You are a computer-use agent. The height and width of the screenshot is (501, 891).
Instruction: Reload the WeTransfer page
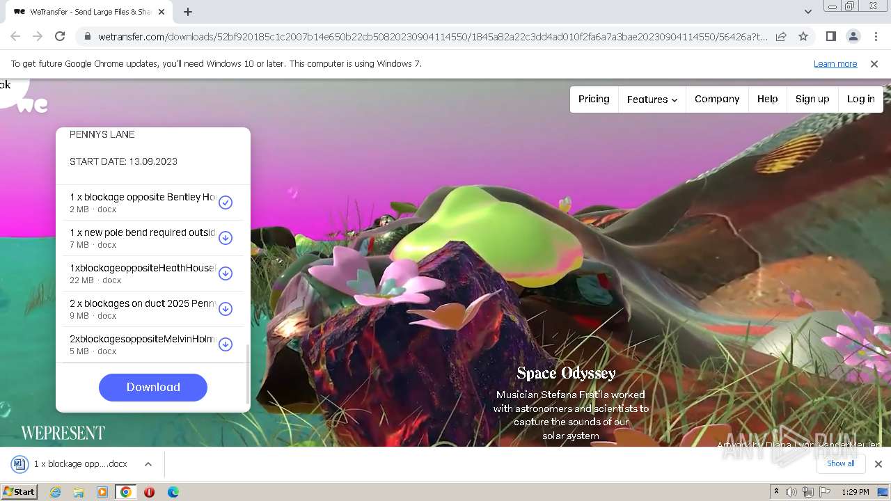pyautogui.click(x=60, y=36)
